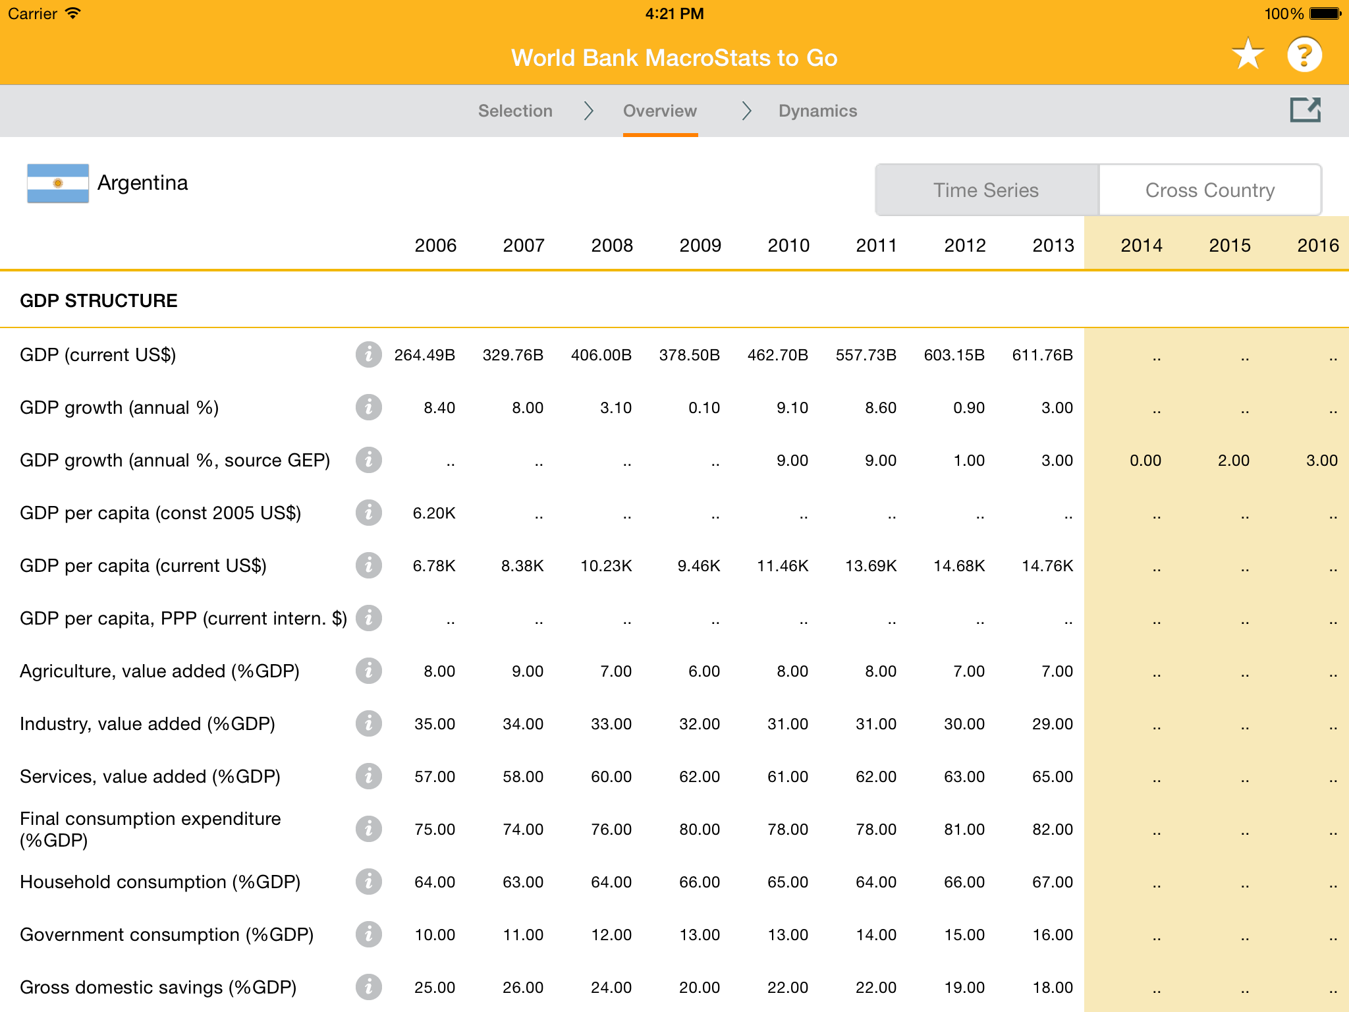Select the 2012 year column header

tap(965, 245)
